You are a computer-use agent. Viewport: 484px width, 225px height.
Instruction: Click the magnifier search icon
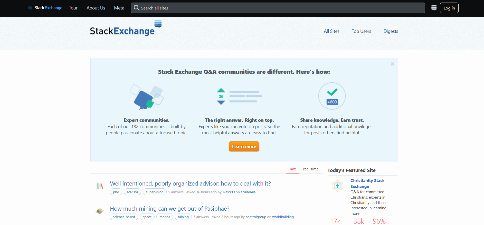[x=137, y=8]
